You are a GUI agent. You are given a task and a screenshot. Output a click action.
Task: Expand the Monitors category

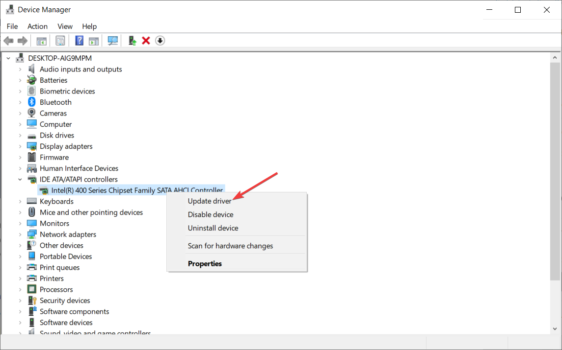[x=20, y=223]
